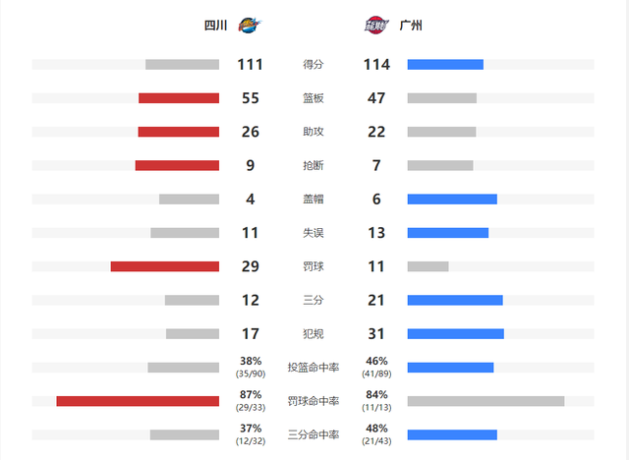Viewport: 629px width, 460px height.
Task: Click Sichuan's 87% free throw percentage
Action: click(250, 395)
